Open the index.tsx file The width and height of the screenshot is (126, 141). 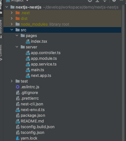(x=39, y=41)
